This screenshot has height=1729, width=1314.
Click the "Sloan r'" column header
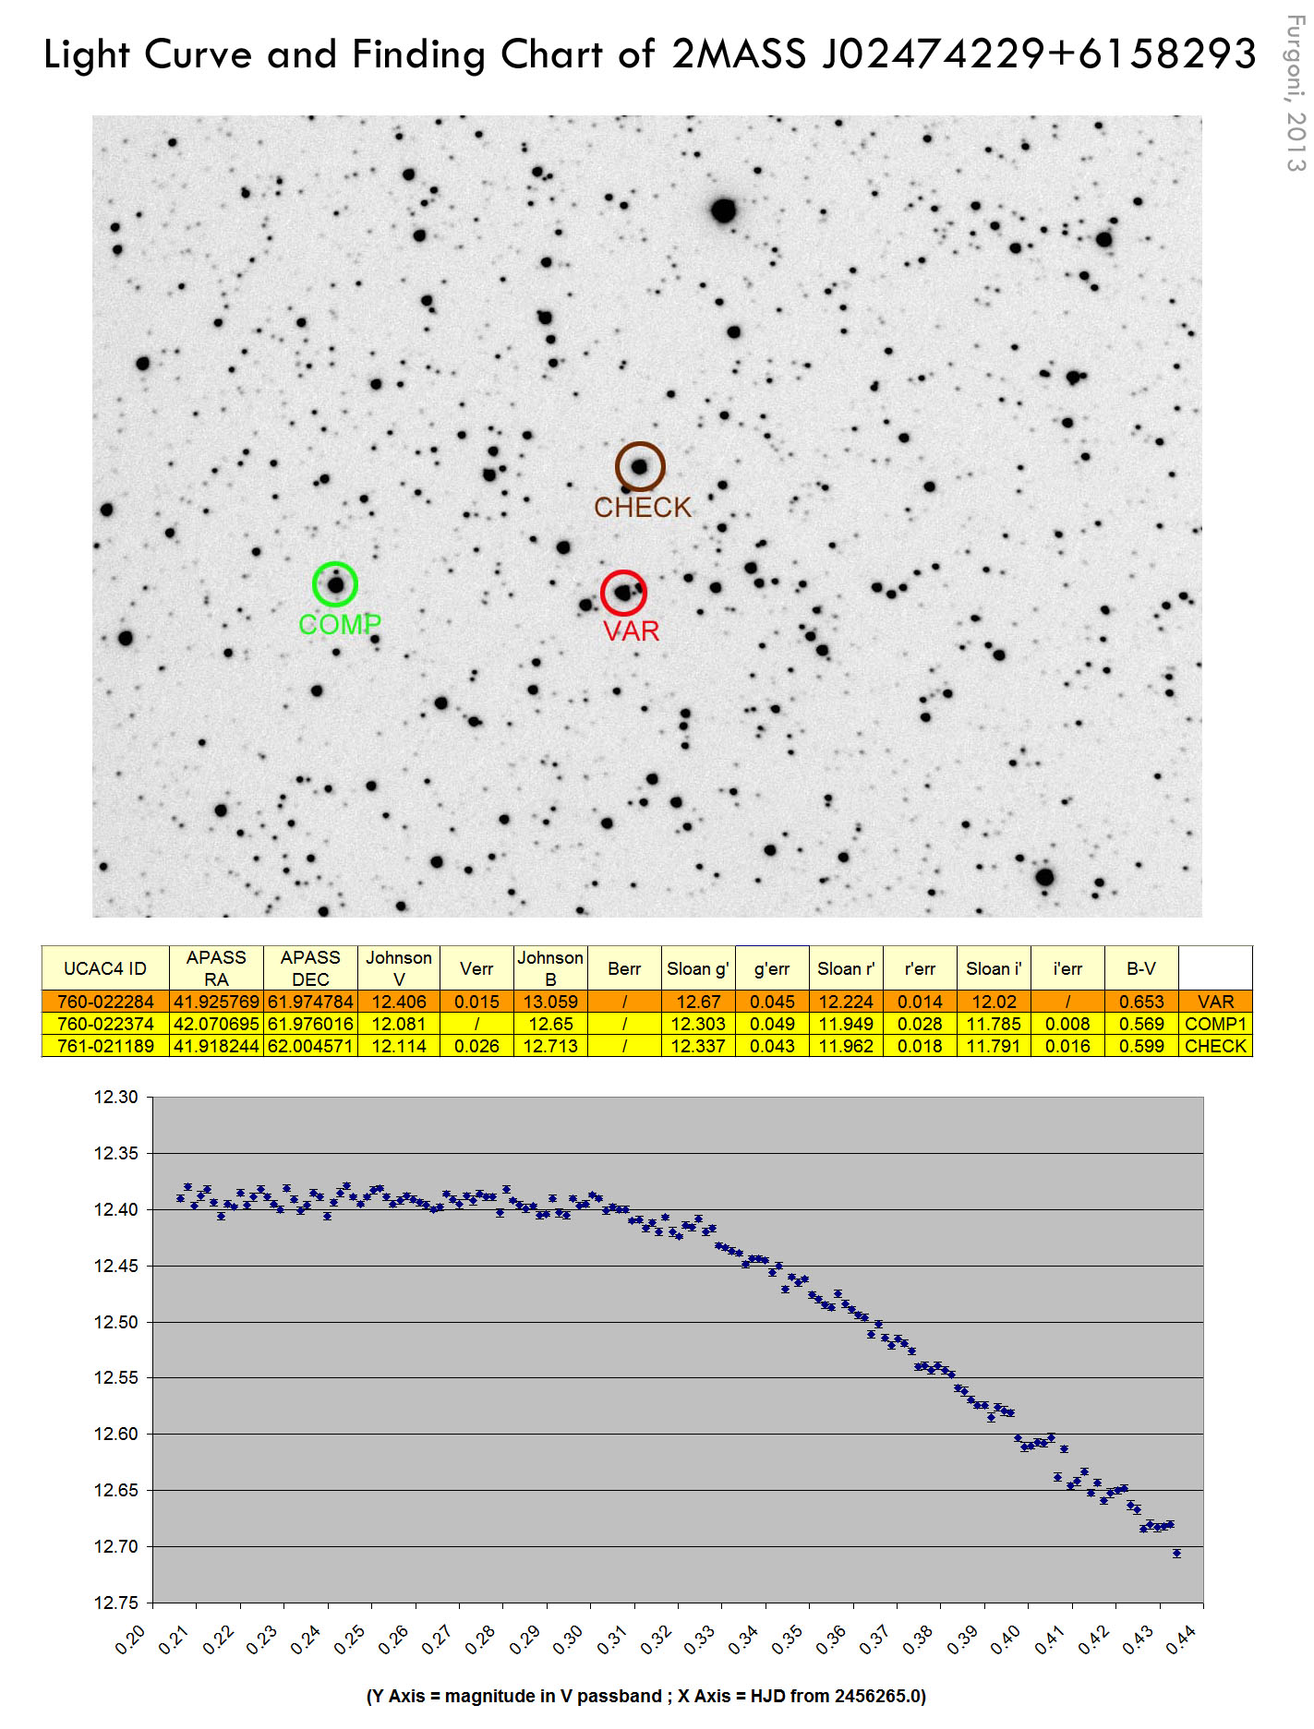846,968
